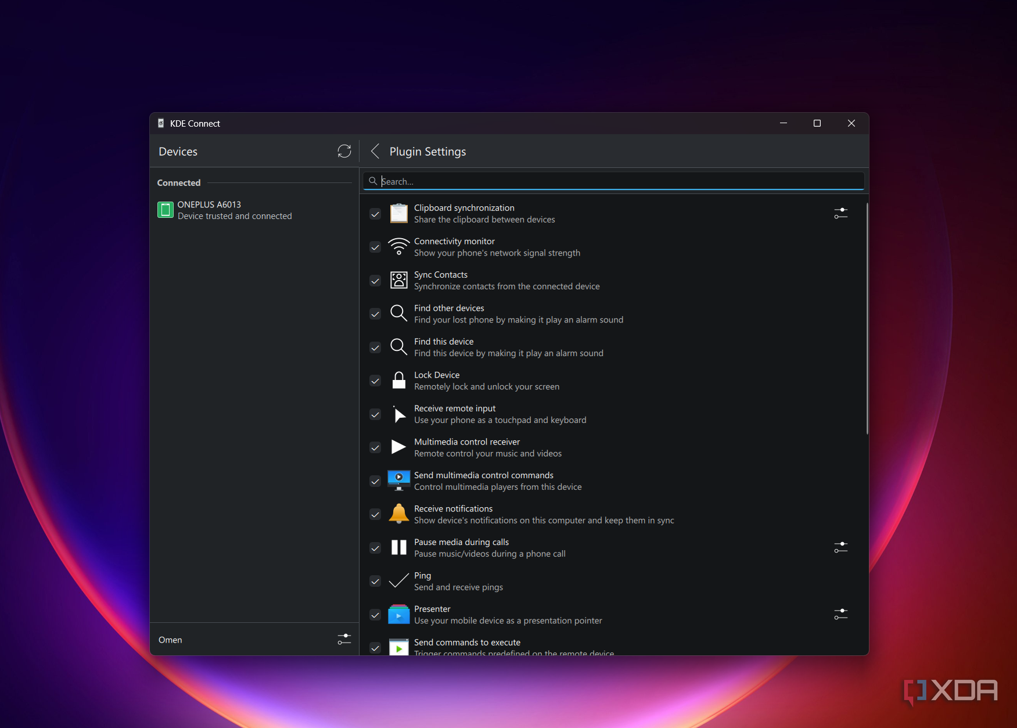Click the Ping checkmark icon
Screen dimensions: 1017x728
tap(398, 580)
